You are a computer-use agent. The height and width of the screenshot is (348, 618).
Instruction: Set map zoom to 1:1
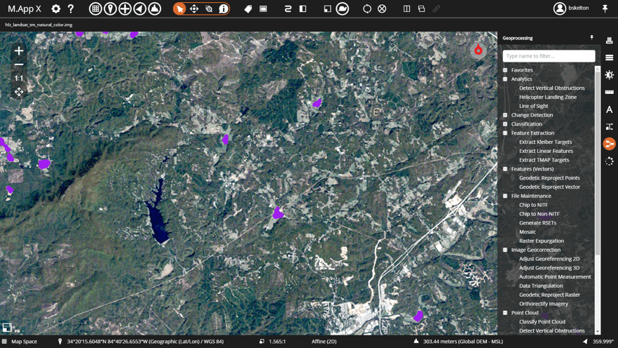tap(18, 78)
